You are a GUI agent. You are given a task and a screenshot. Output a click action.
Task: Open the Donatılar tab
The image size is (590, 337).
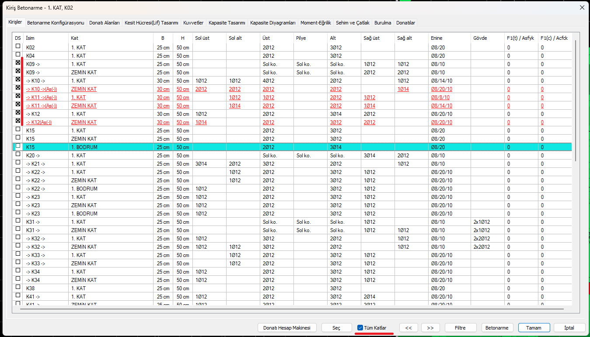pyautogui.click(x=406, y=22)
